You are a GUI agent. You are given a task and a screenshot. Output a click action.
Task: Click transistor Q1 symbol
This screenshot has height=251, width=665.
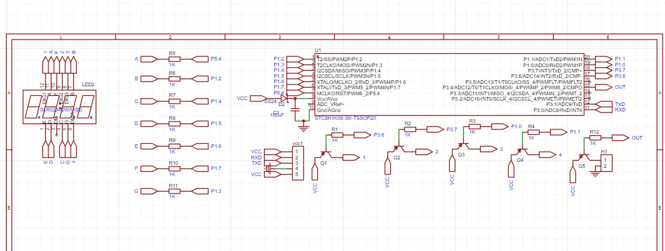click(x=327, y=156)
